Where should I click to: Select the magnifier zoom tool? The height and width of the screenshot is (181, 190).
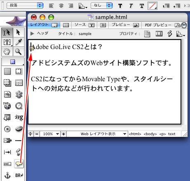[19, 52]
